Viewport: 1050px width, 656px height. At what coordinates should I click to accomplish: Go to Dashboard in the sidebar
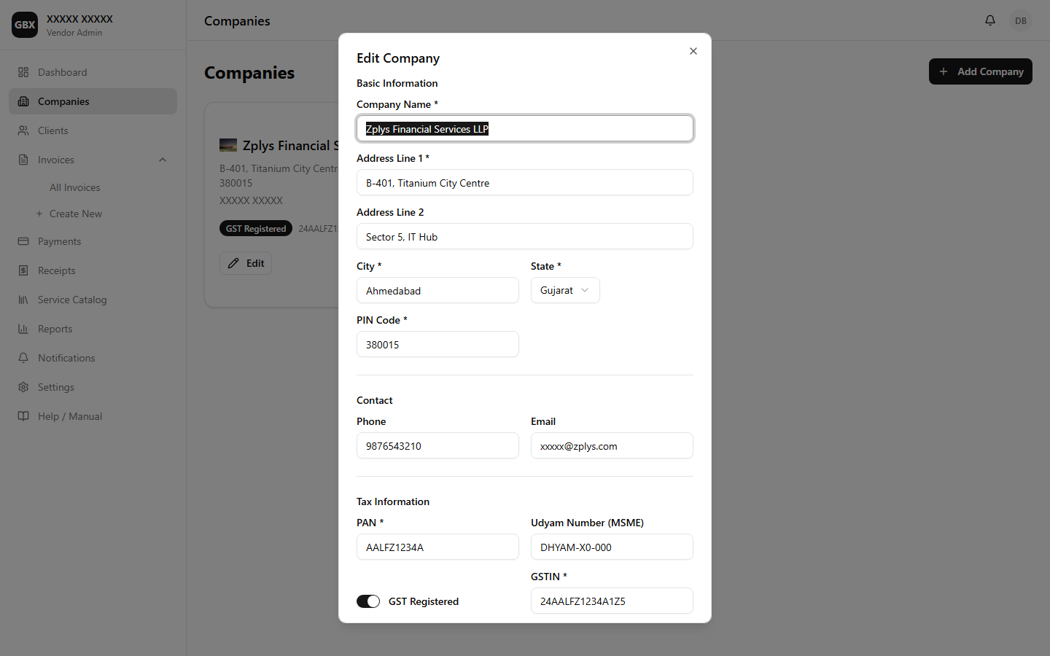point(93,72)
